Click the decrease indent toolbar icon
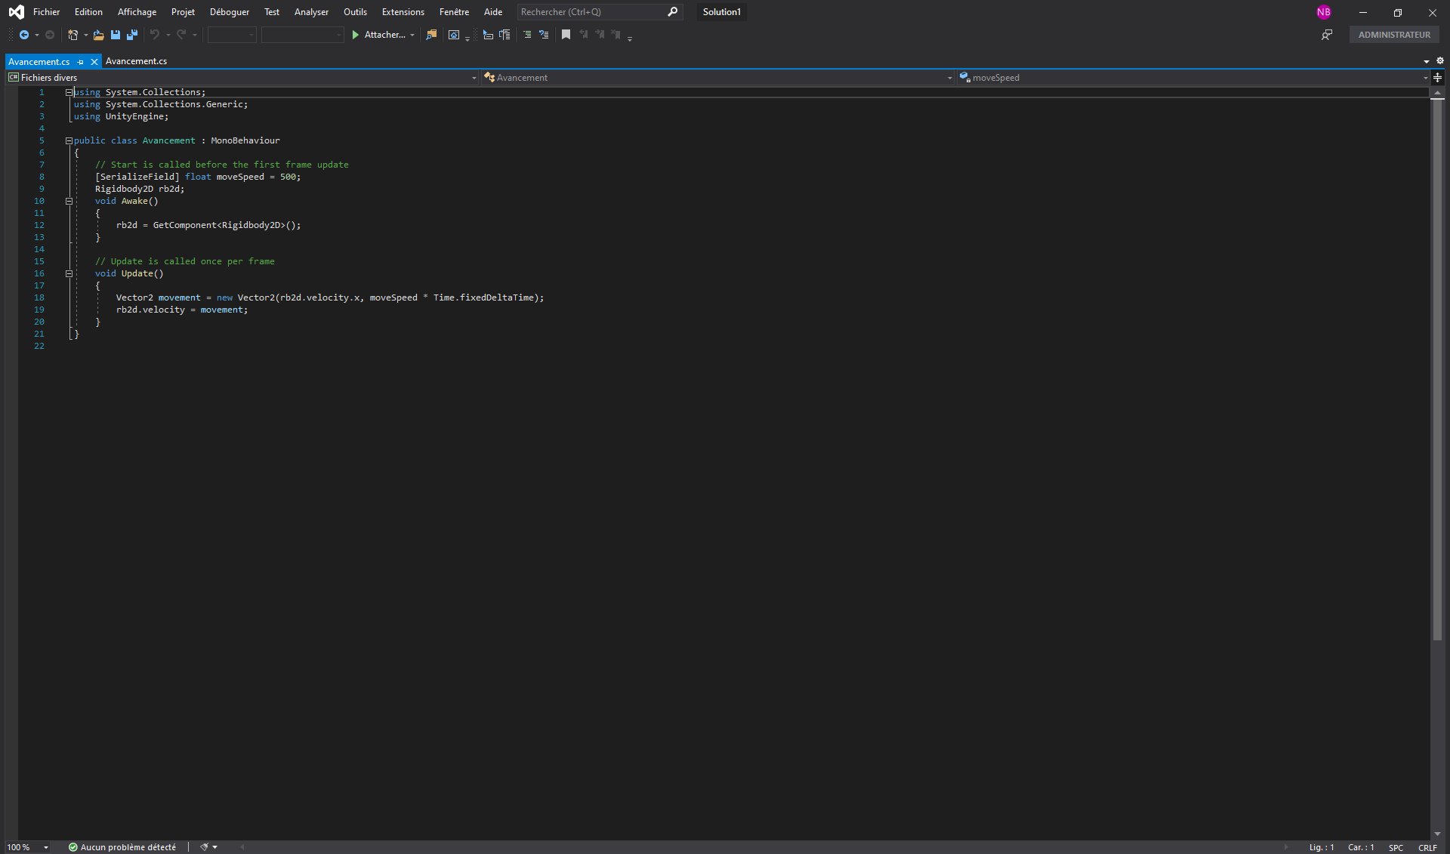This screenshot has height=854, width=1450. point(488,35)
